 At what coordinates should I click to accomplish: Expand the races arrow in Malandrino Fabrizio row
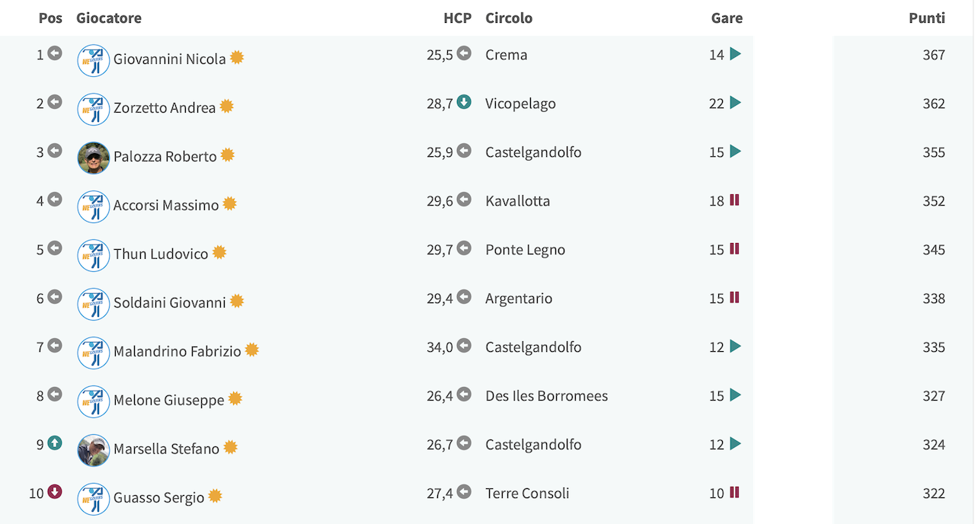pyautogui.click(x=735, y=346)
